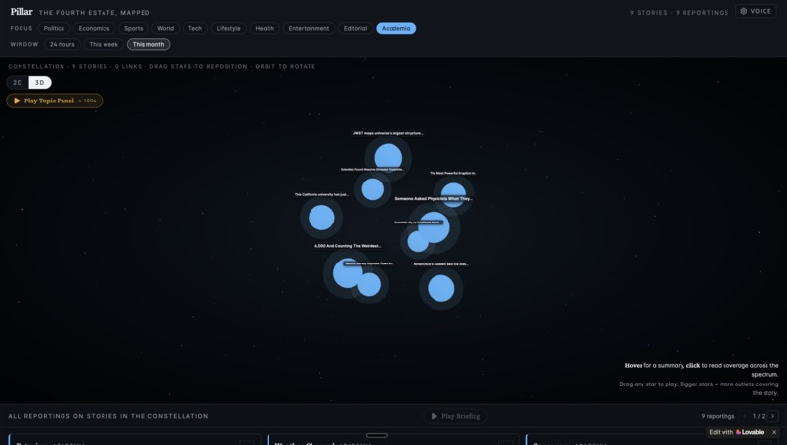The width and height of the screenshot is (787, 445).
Task: Choose the Editorial focus chip
Action: click(355, 28)
